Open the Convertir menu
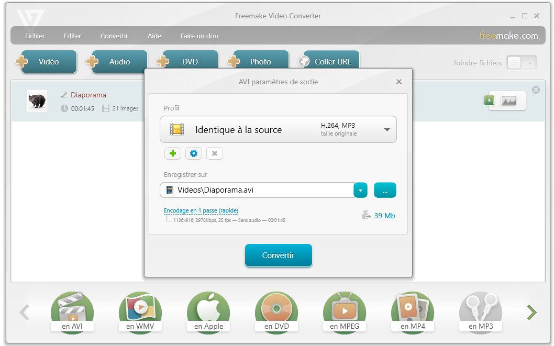This screenshot has width=554, height=346. (114, 36)
